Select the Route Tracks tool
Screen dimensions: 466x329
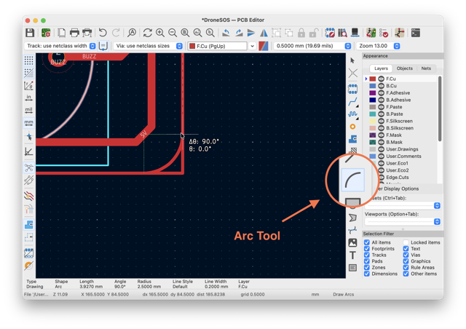coord(352,102)
